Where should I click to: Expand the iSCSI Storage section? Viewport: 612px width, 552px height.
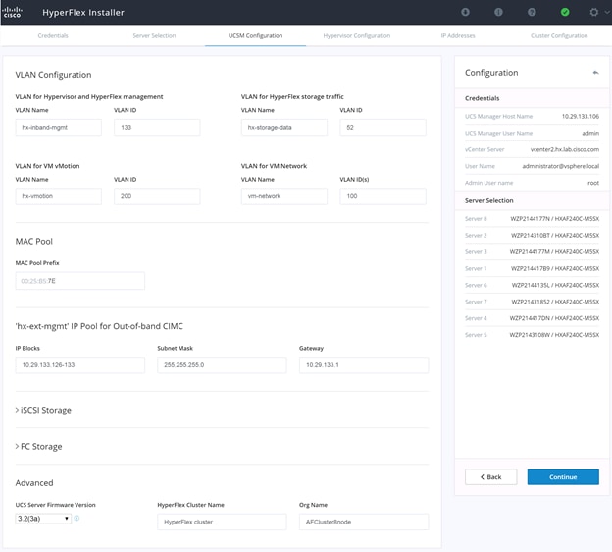[x=43, y=410]
